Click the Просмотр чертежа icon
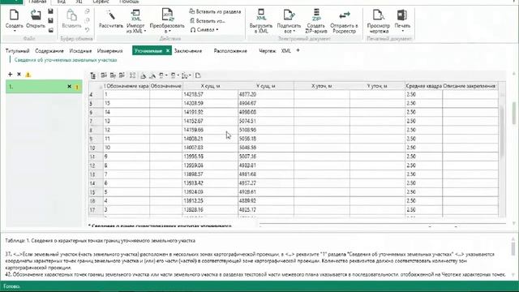Viewport: 519px width, 292px height. point(379,15)
